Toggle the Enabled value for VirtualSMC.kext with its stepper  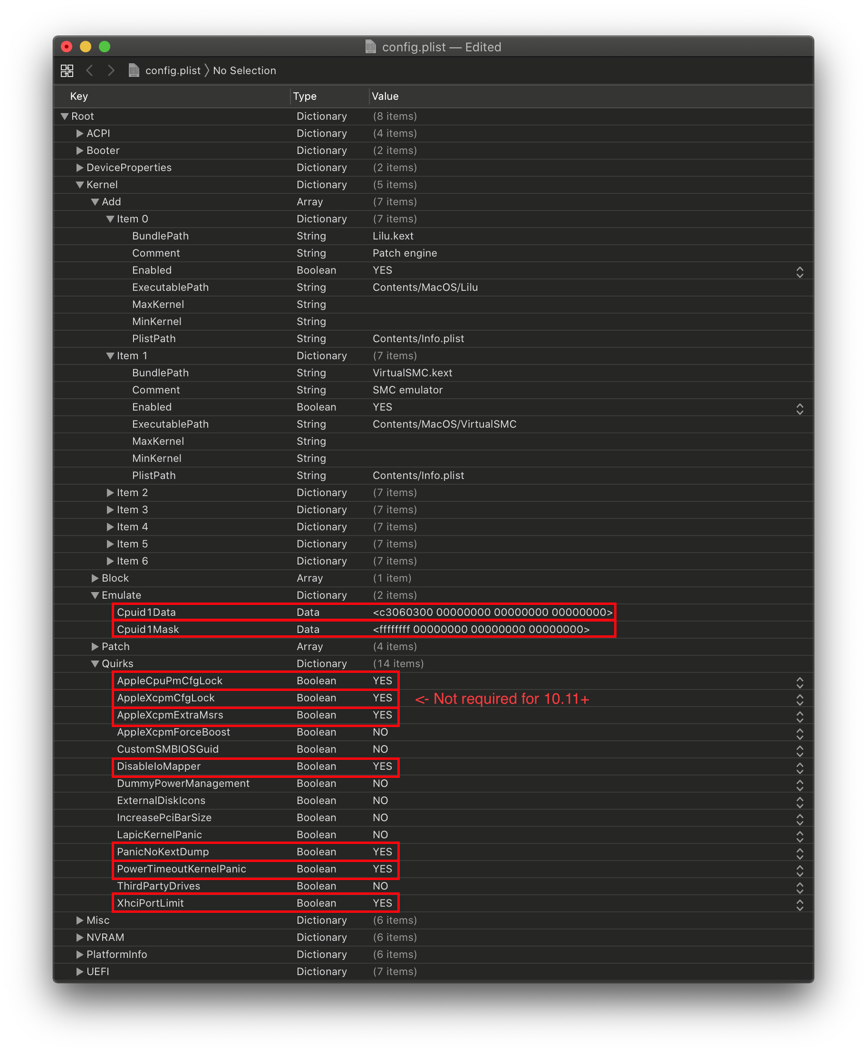point(800,409)
